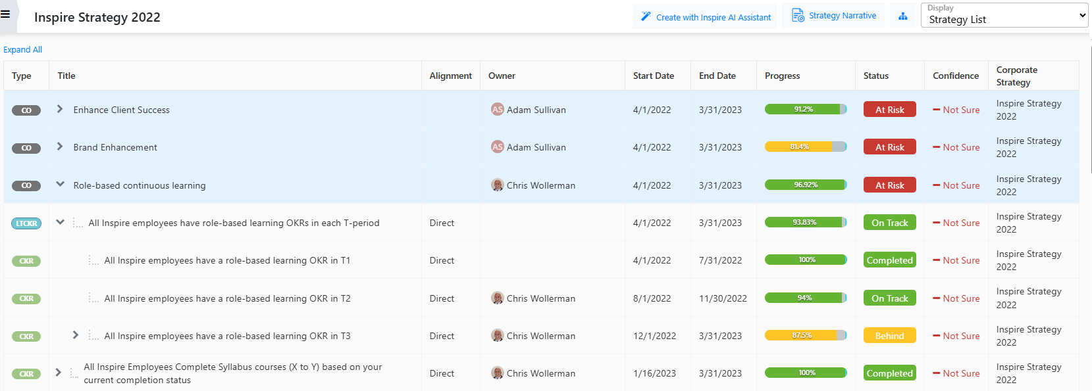Open the Display Strategy List dropdown
Viewport: 1092px width, 391px height.
(1004, 15)
